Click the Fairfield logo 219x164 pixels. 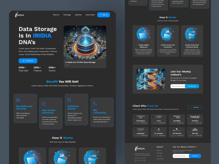(195, 117)
